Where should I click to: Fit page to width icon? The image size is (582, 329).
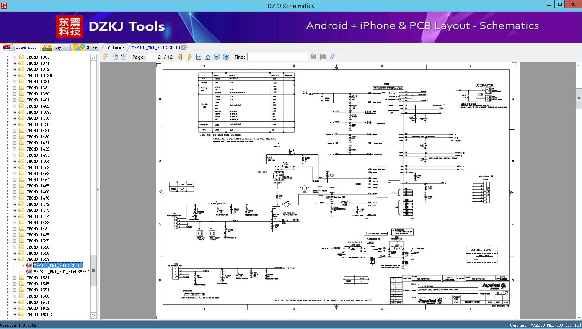pyautogui.click(x=199, y=57)
